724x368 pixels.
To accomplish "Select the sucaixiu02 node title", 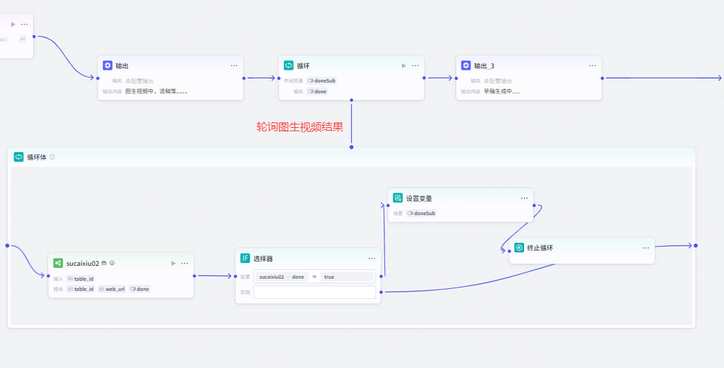I will pos(83,263).
